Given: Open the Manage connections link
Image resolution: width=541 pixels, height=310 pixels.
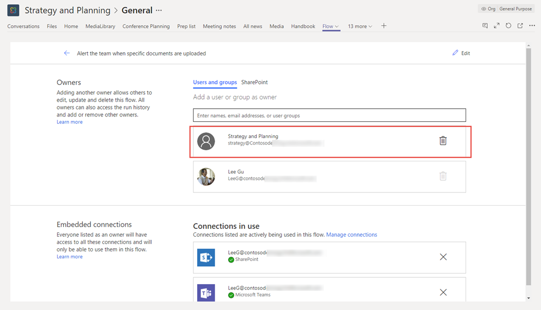Looking at the screenshot, I should (351, 235).
